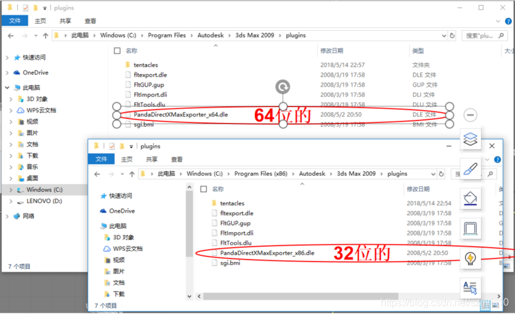Select sgi.bmi in the front window
515x314 pixels.
[230, 263]
